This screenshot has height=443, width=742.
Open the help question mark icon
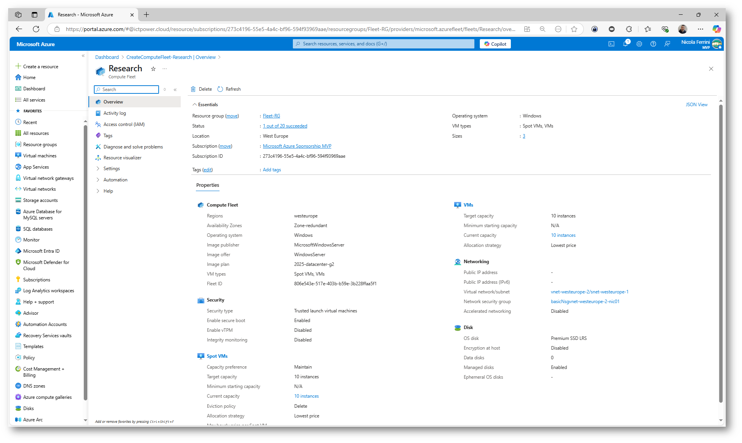(653, 44)
